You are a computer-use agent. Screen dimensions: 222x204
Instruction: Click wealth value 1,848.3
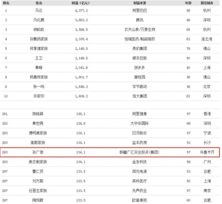pyautogui.click(x=82, y=87)
